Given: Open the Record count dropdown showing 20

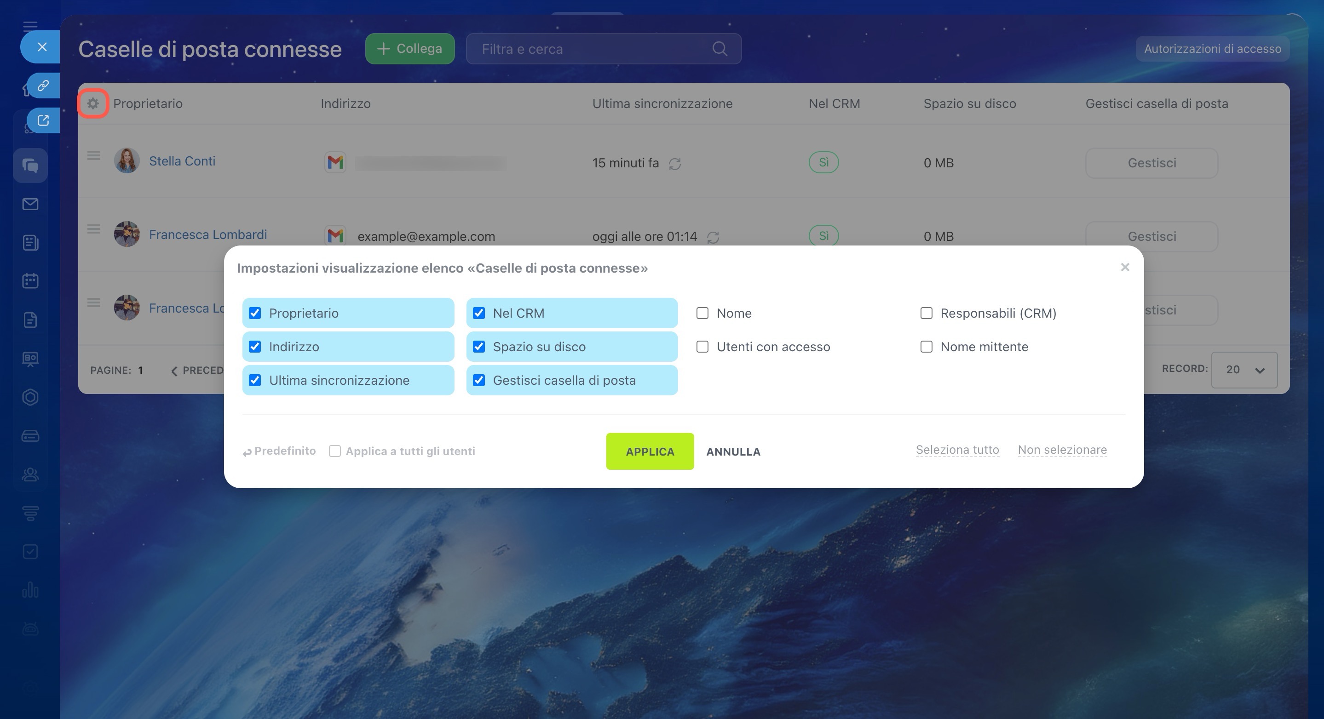Looking at the screenshot, I should (1244, 370).
